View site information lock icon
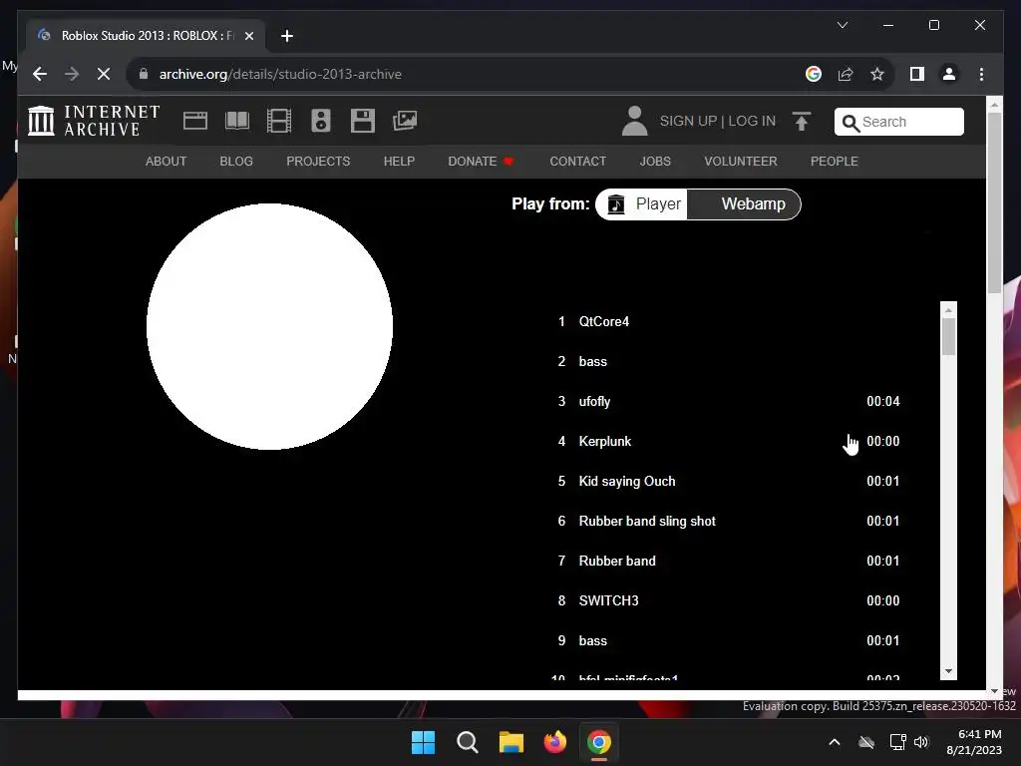 pos(144,74)
